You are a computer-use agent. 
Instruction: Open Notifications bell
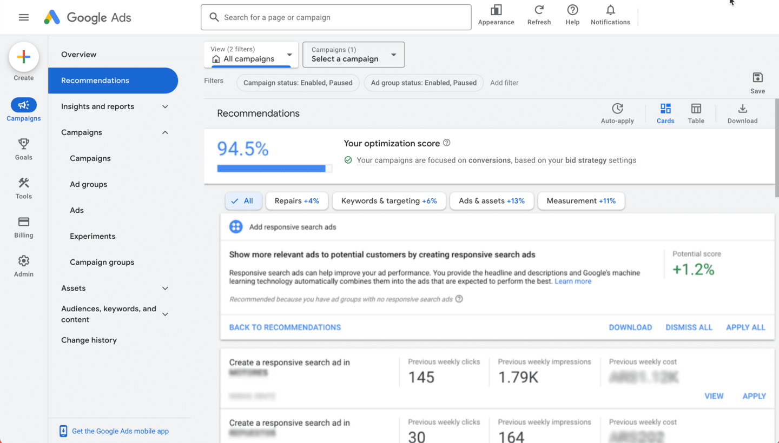coord(610,10)
